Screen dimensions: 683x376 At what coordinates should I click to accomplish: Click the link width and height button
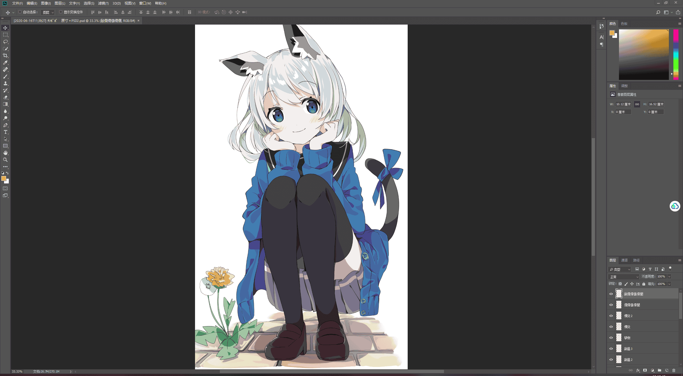pyautogui.click(x=637, y=104)
